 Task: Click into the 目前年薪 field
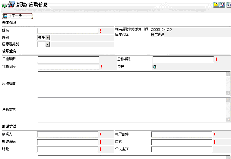click(x=68, y=59)
